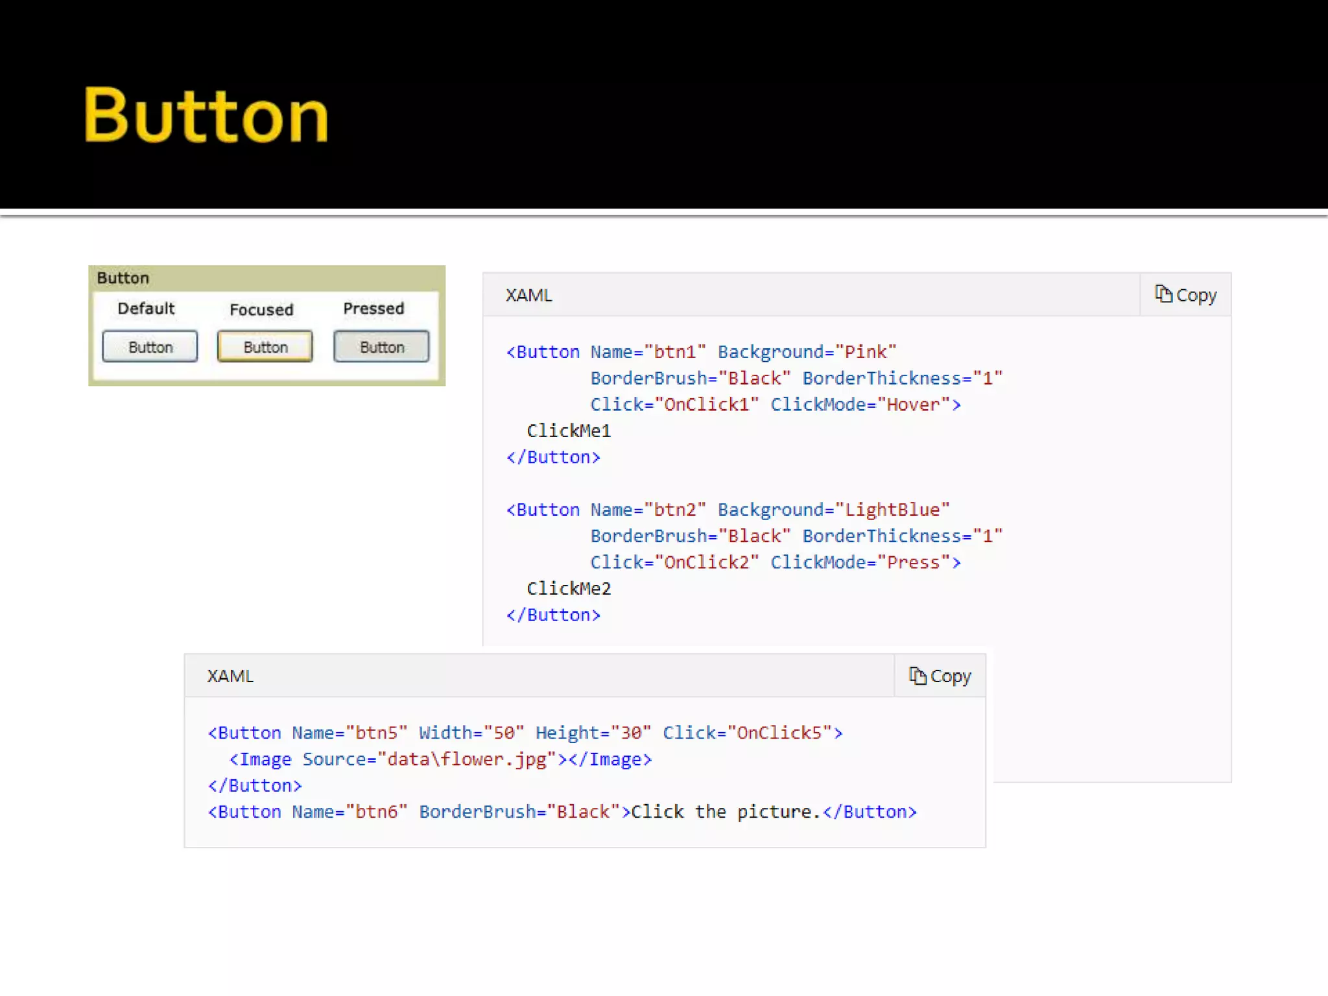Click the ClickMe2 text in code
Image resolution: width=1328 pixels, height=996 pixels.
pyautogui.click(x=569, y=589)
